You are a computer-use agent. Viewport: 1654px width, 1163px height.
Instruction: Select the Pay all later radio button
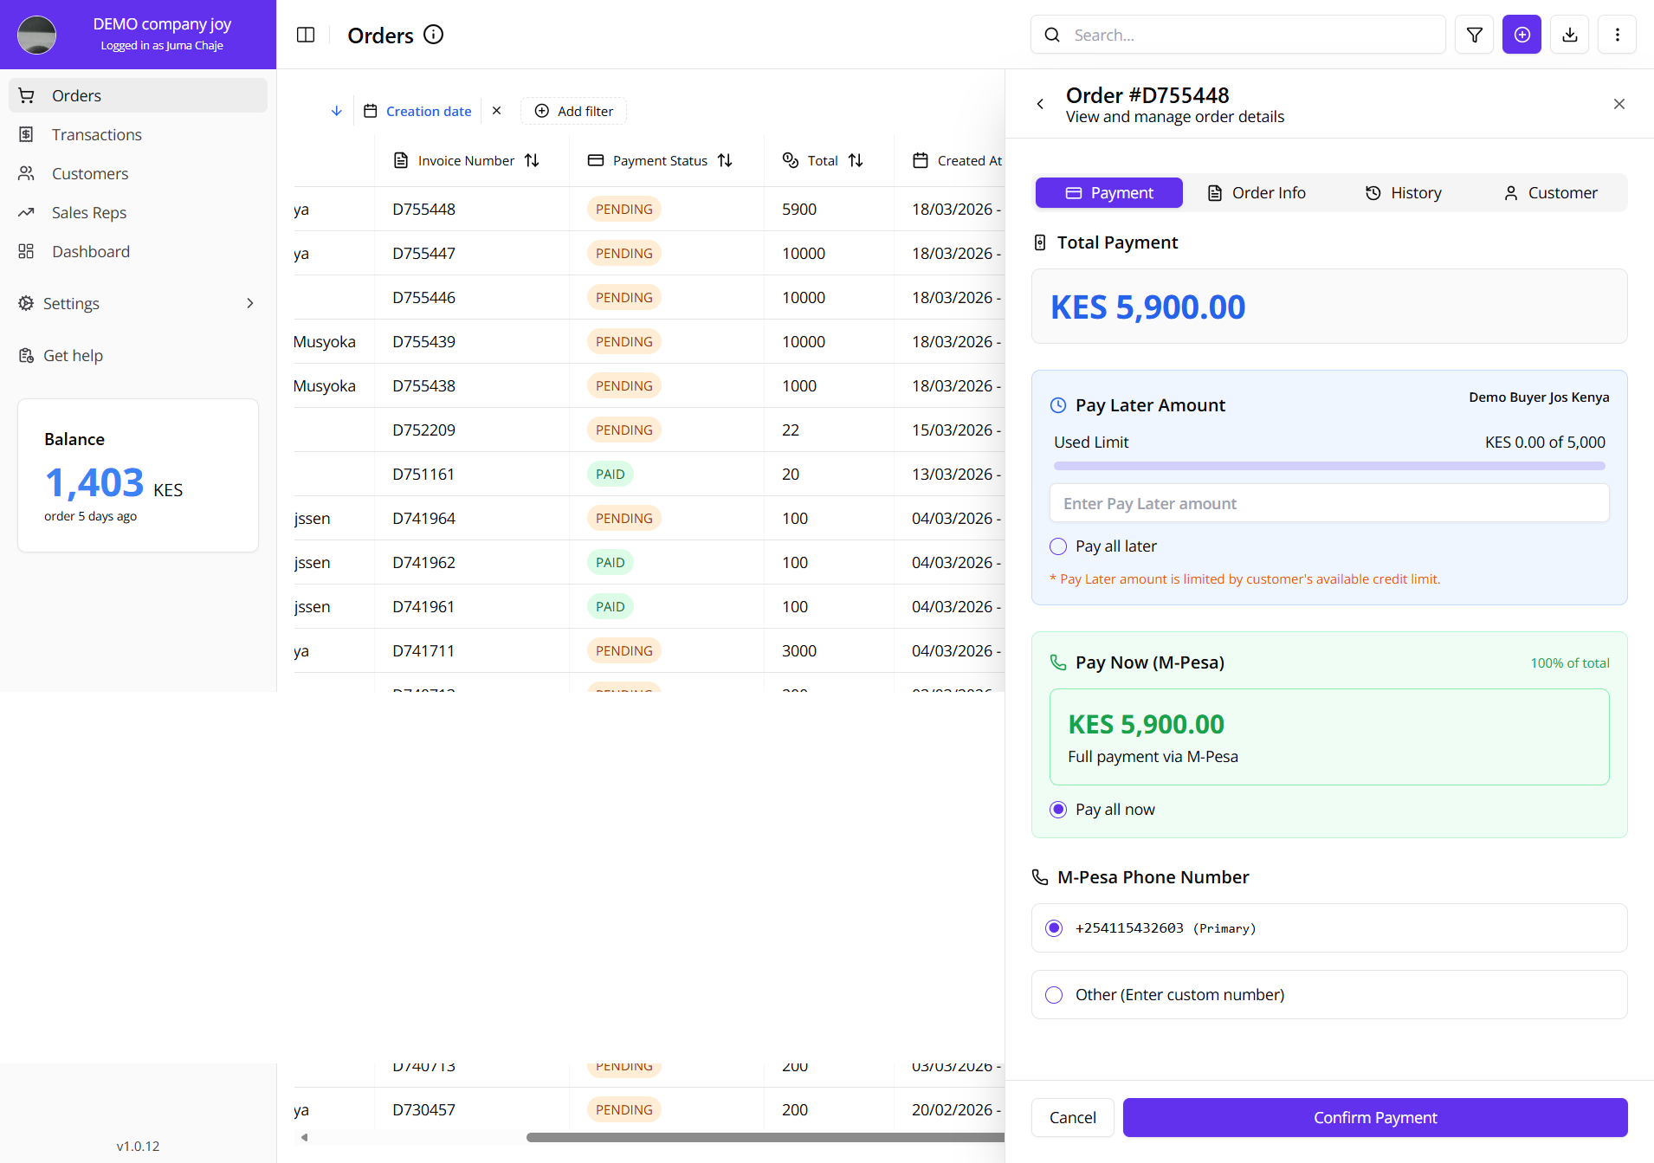[1057, 546]
